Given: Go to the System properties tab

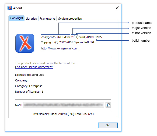Looking at the screenshot, I should click(70, 19).
